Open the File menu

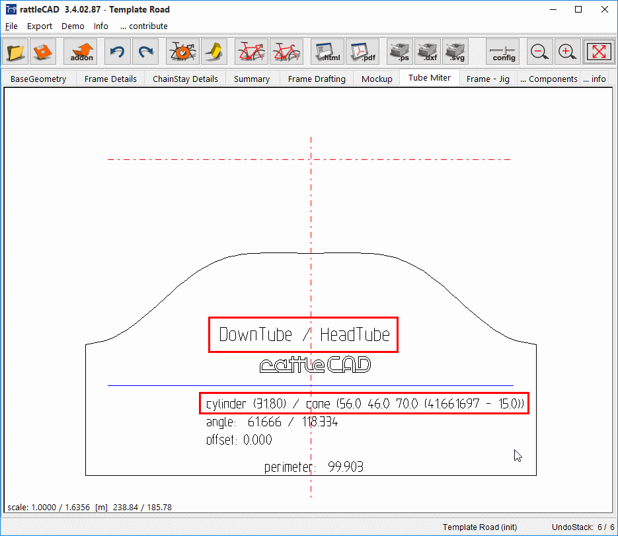[x=11, y=26]
